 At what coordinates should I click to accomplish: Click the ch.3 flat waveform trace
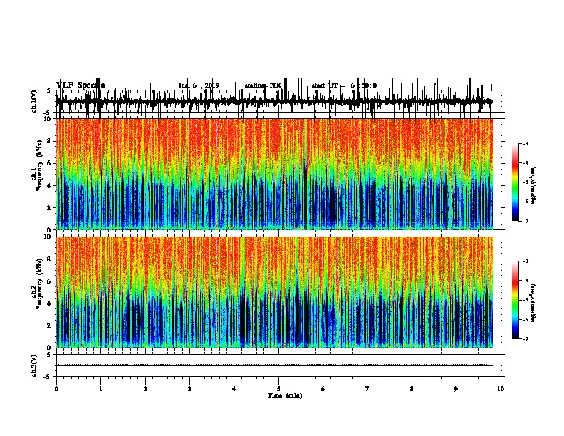point(275,365)
